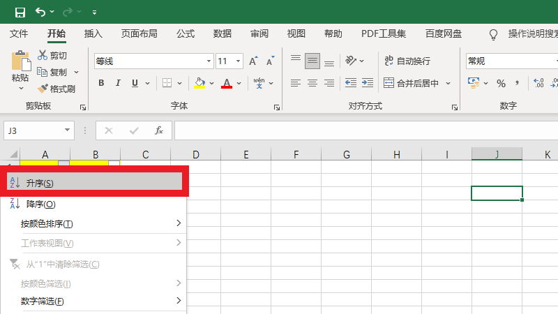Toggle Wrap Text (自动换行)
558x314 pixels.
pos(407,61)
